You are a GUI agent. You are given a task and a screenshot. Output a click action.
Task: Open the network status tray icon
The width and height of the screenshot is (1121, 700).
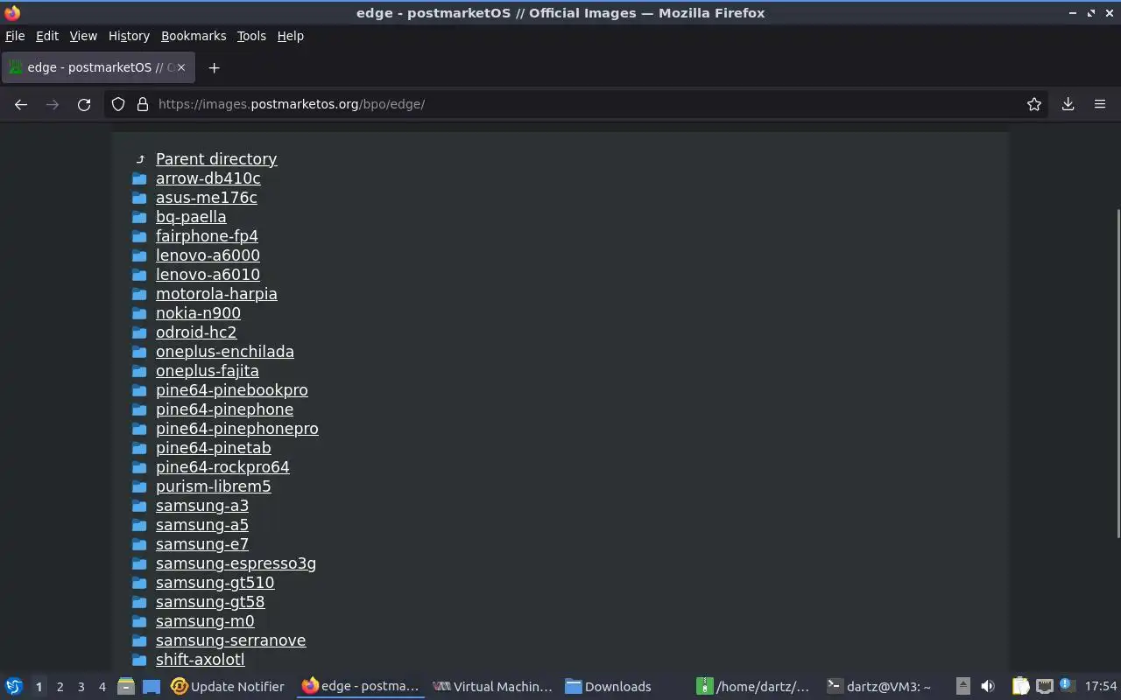[x=1044, y=686]
